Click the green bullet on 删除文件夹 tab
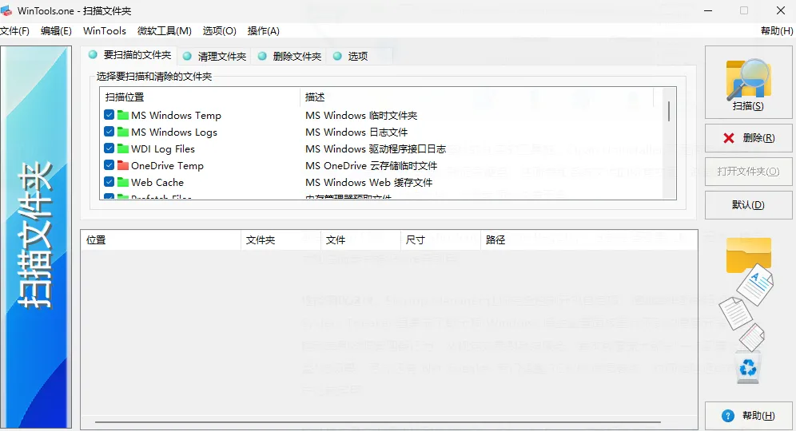Image resolution: width=796 pixels, height=431 pixels. pos(262,57)
